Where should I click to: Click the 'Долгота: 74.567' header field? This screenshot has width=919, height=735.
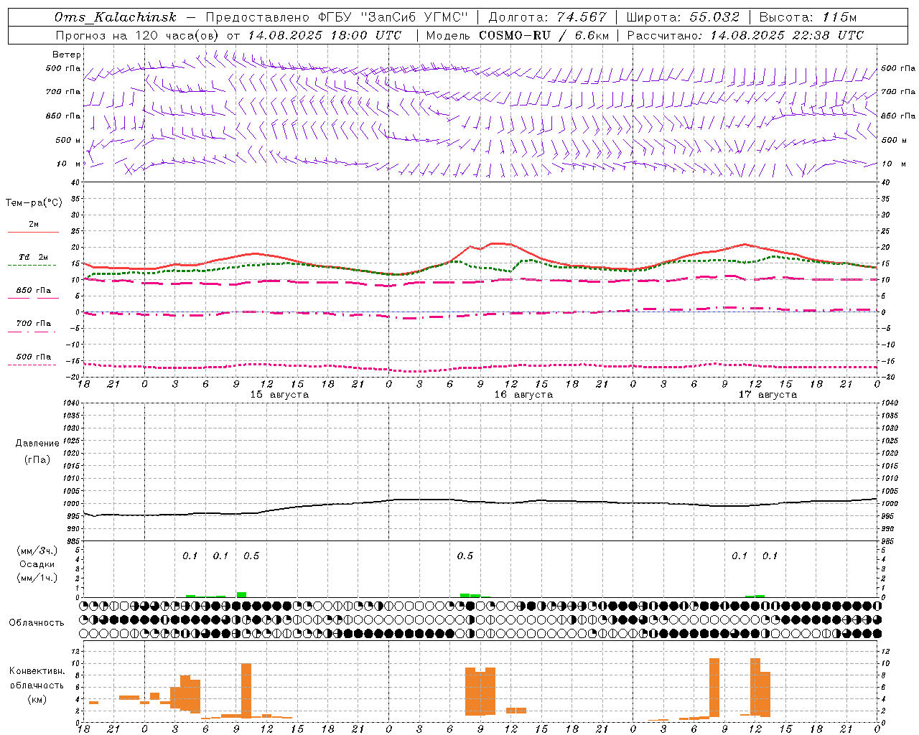coord(547,17)
